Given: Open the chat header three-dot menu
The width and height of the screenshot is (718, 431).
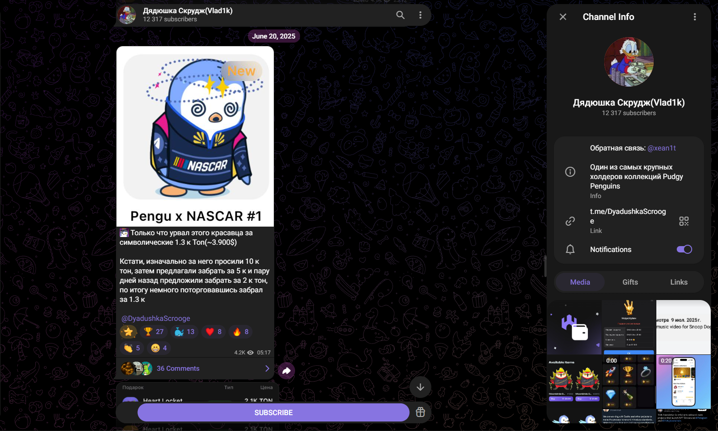Looking at the screenshot, I should (x=420, y=15).
